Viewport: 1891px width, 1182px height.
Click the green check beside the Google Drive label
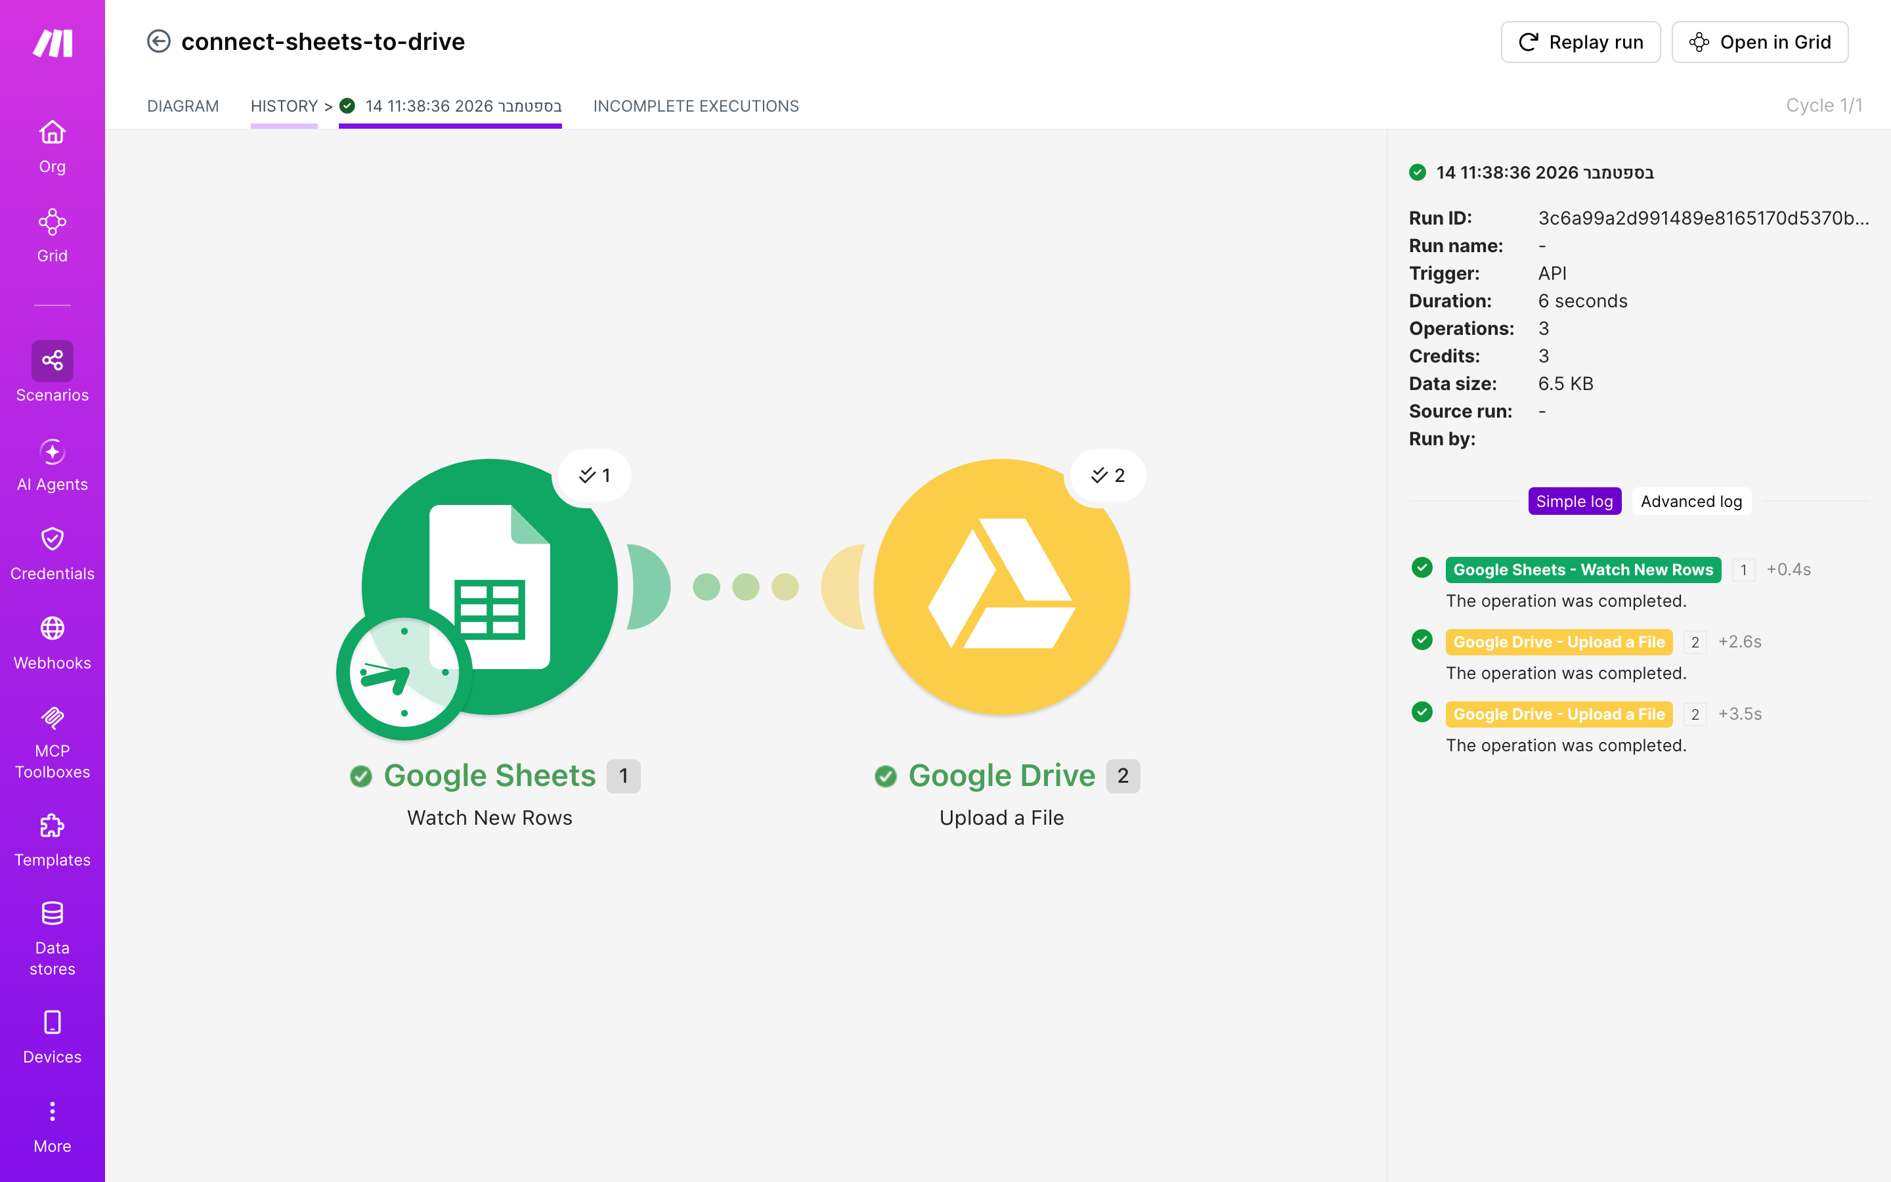coord(885,776)
